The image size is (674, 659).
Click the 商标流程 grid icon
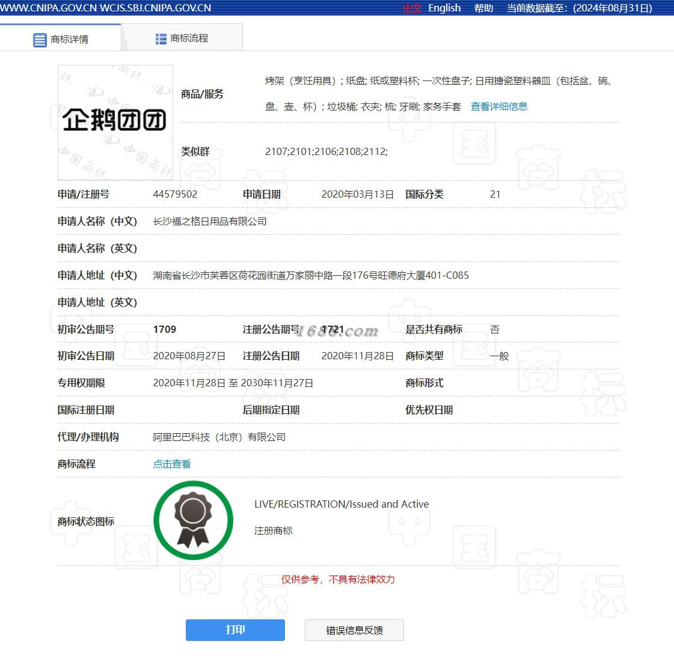point(161,38)
